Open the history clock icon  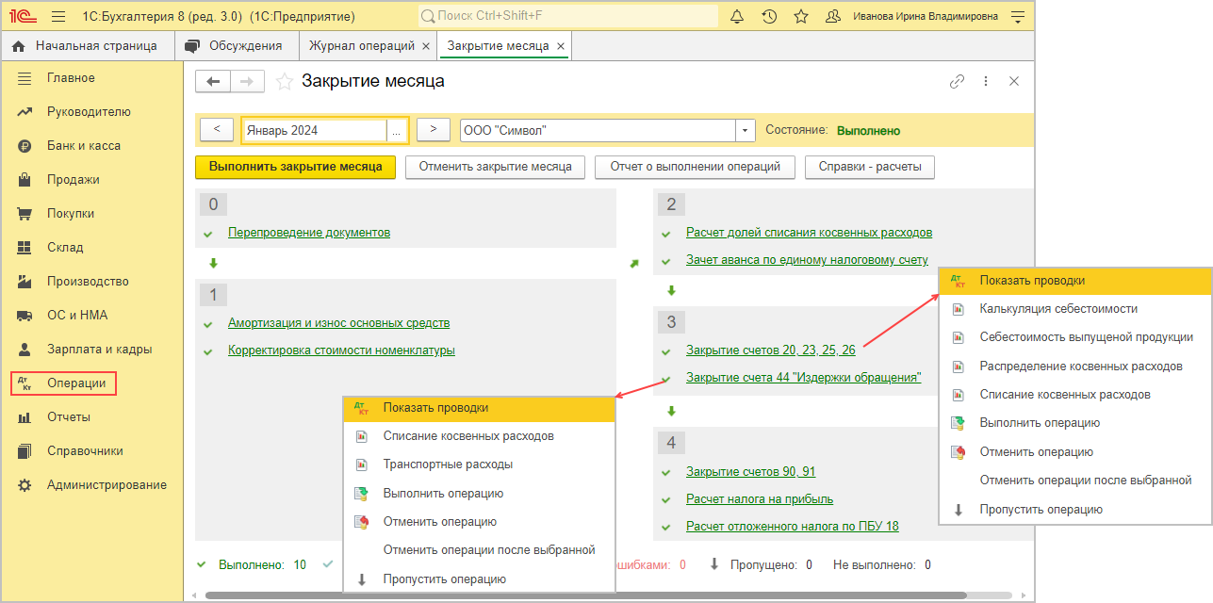tap(769, 17)
